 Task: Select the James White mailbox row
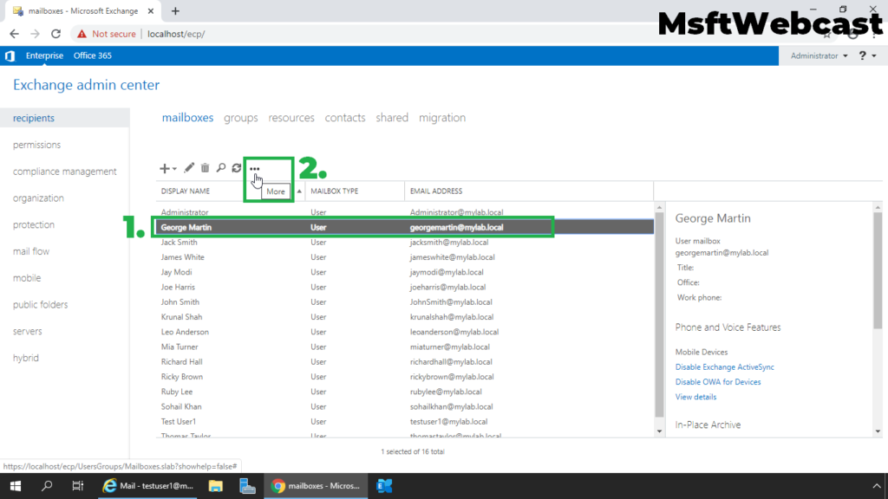(404, 256)
